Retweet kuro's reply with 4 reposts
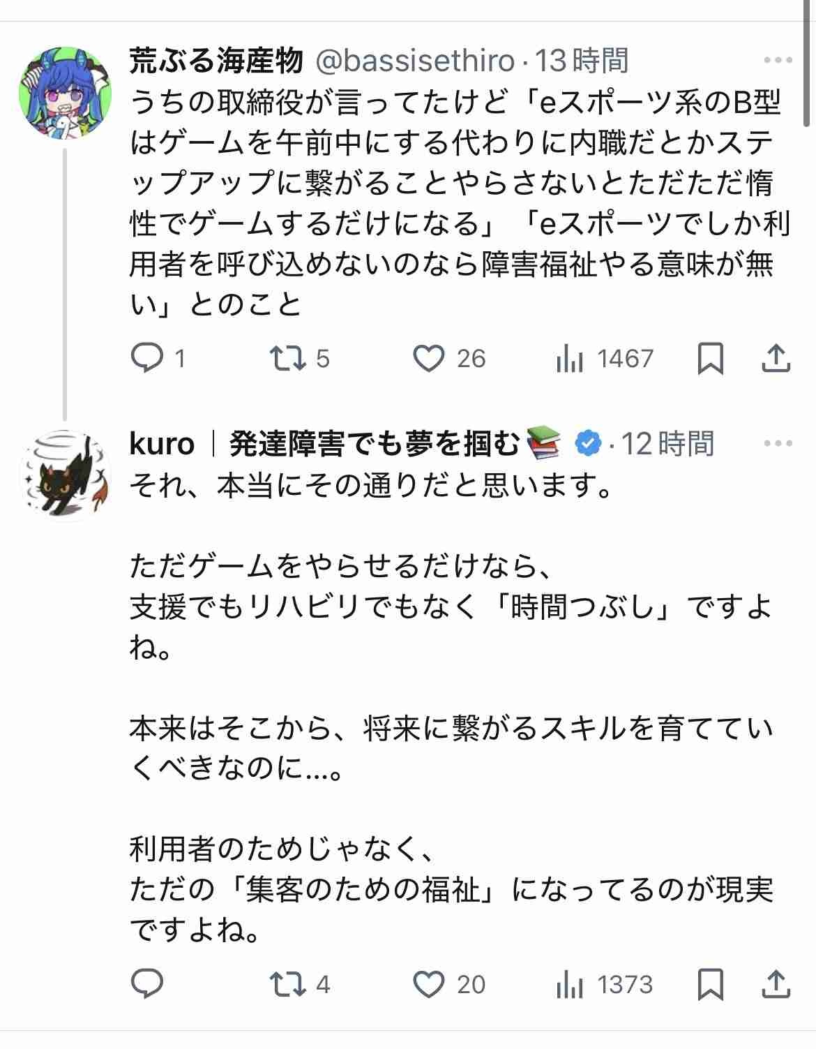 tap(287, 984)
